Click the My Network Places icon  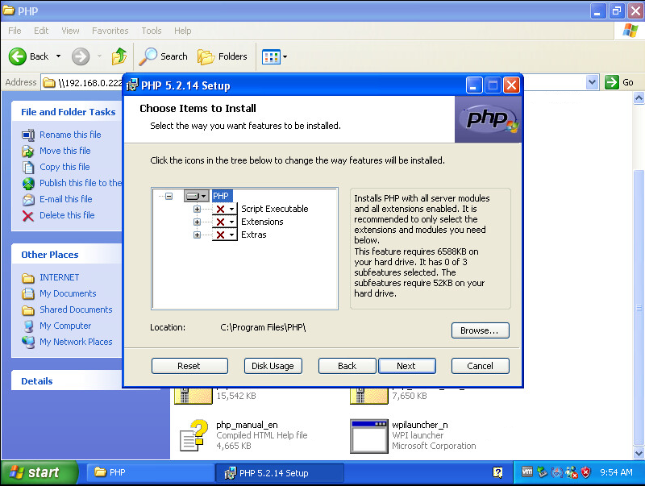tap(28, 342)
